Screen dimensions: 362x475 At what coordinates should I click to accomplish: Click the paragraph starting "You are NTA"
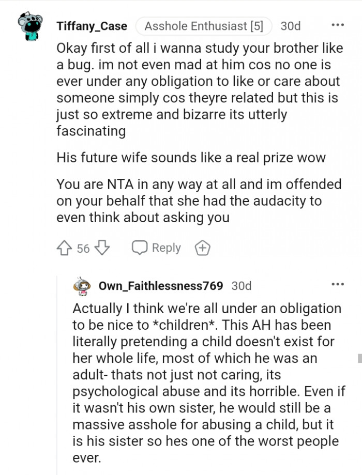pyautogui.click(x=199, y=201)
